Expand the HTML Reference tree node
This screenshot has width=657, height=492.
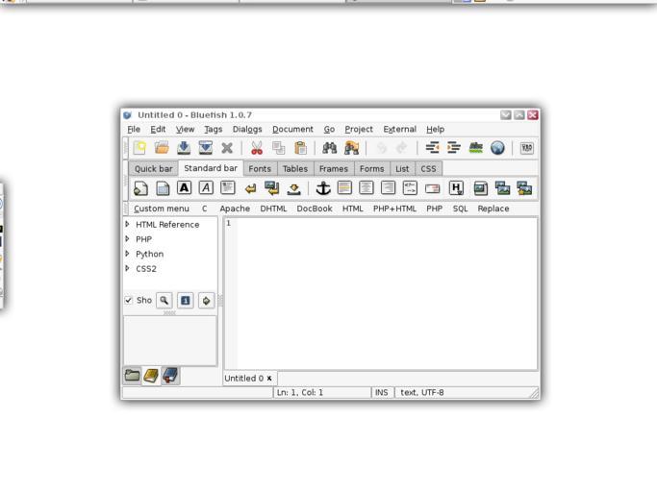[x=127, y=225]
